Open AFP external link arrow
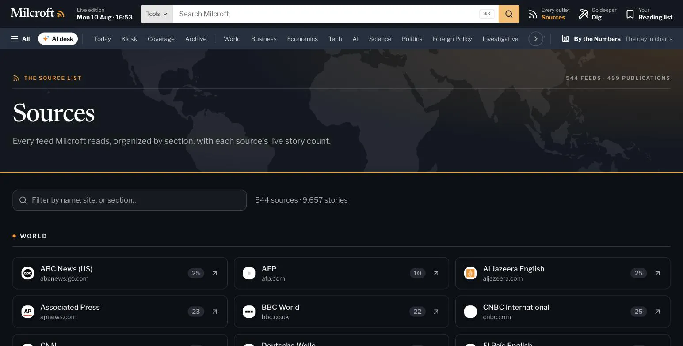Viewport: 683px width, 346px height. tap(436, 273)
